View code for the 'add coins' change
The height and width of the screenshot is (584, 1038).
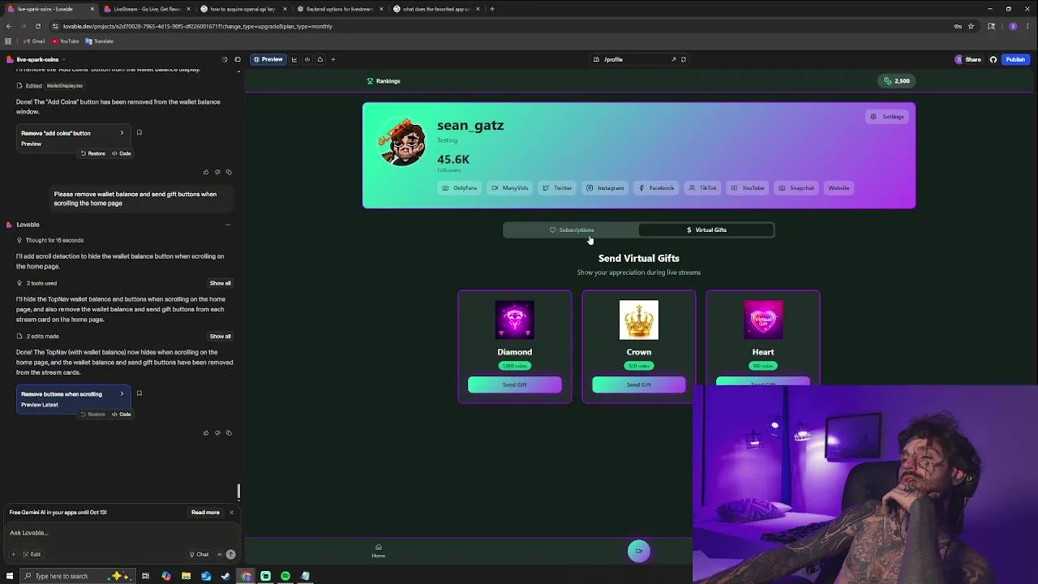pos(122,153)
